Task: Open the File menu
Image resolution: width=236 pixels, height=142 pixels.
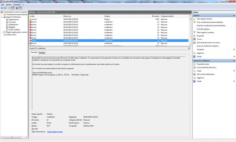Action: (x=3, y=5)
